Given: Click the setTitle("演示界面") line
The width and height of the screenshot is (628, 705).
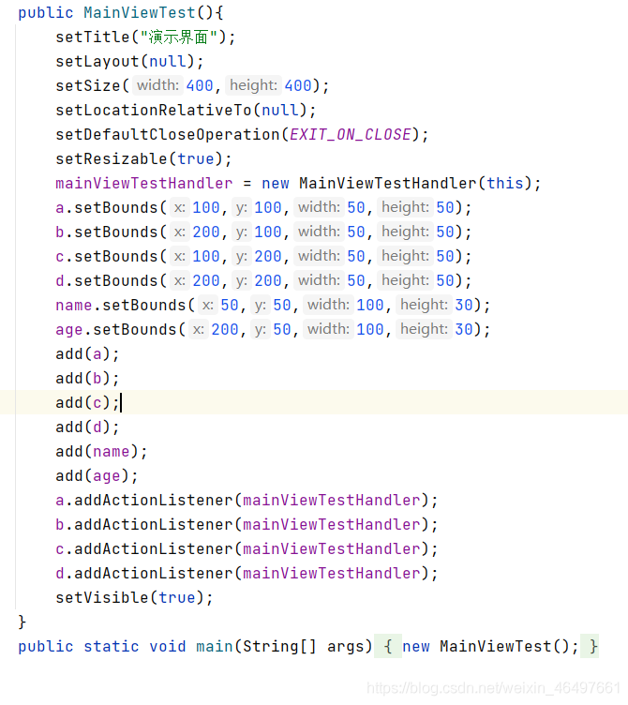Looking at the screenshot, I should (x=145, y=37).
